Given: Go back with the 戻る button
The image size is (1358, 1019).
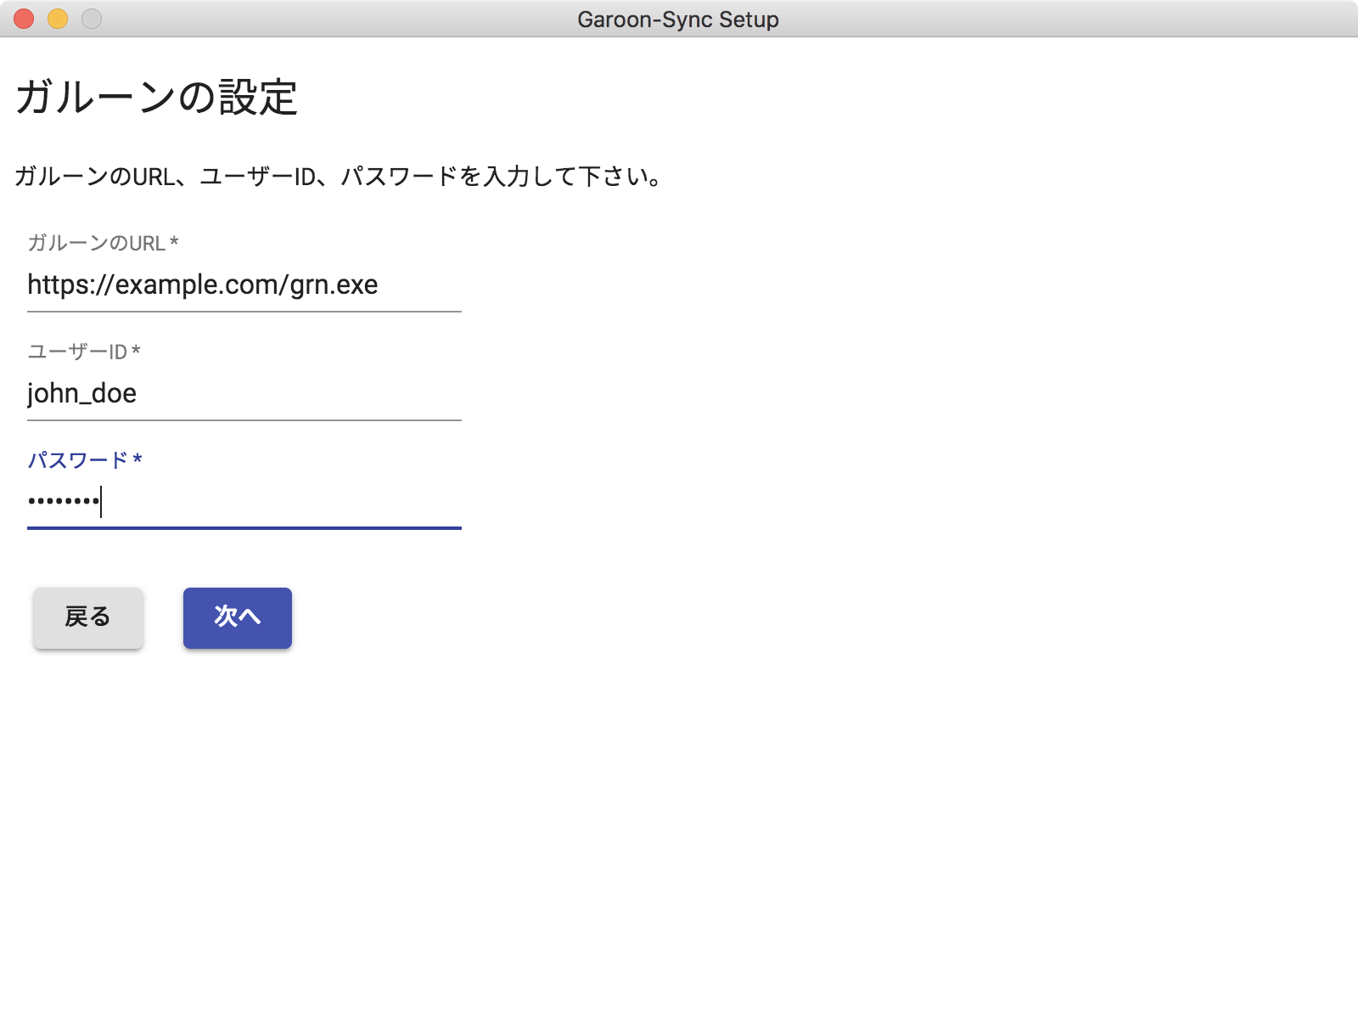Looking at the screenshot, I should pos(88,618).
